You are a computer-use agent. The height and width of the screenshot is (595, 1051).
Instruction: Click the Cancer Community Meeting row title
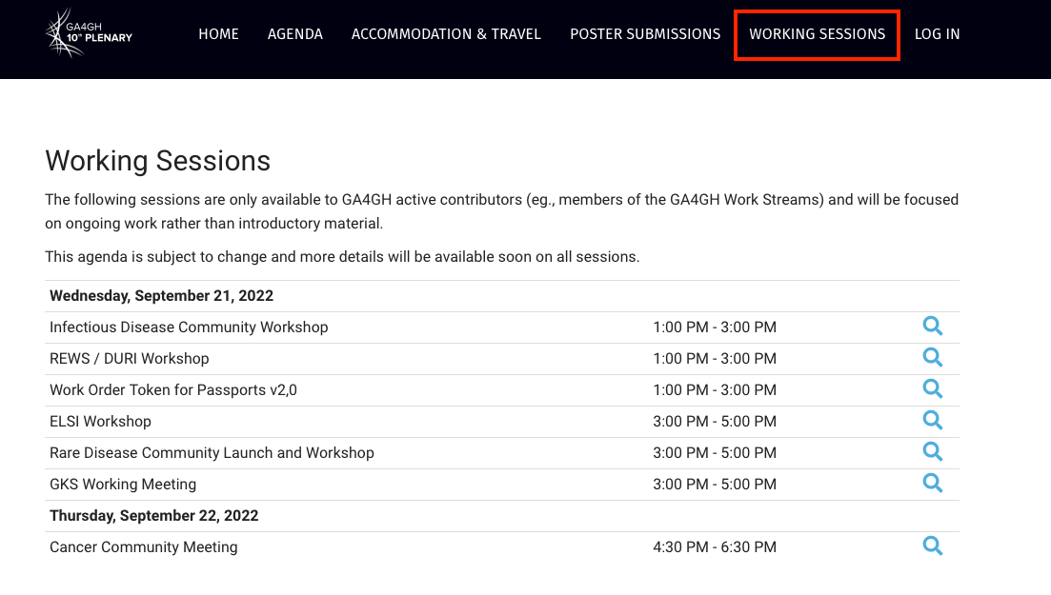pos(143,547)
